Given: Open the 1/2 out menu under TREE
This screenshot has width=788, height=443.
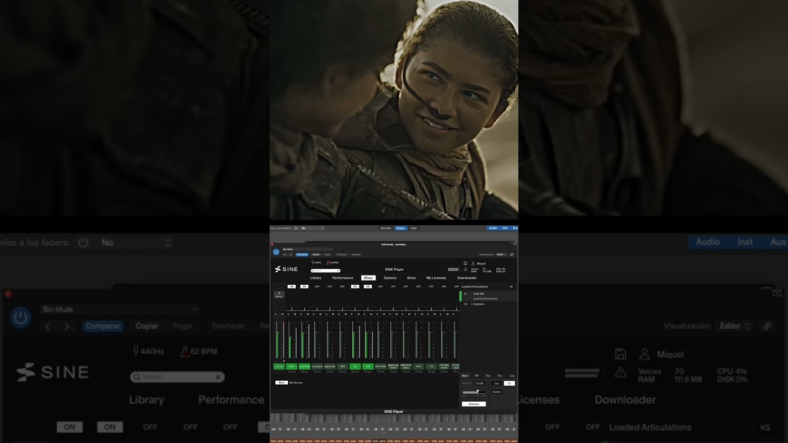Looking at the screenshot, I should point(342,372).
